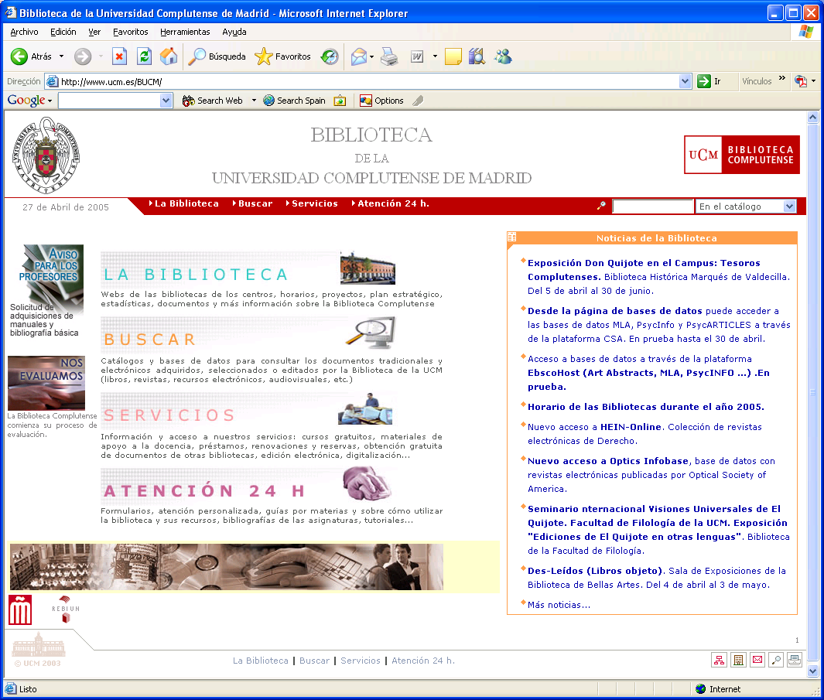The height and width of the screenshot is (700, 824).
Task: Click the catalog search text field
Action: [x=653, y=207]
